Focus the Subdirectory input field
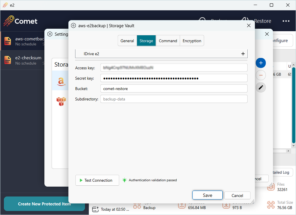 point(174,99)
